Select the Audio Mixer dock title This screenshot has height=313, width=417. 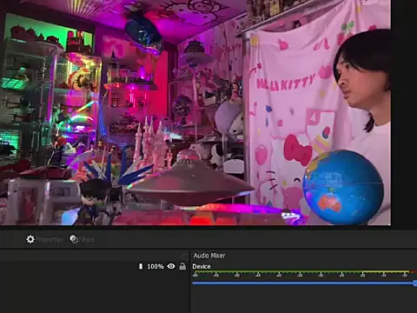click(209, 256)
